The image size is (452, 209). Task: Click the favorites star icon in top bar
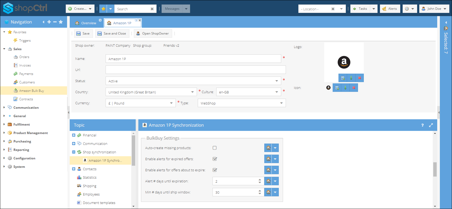click(x=103, y=9)
